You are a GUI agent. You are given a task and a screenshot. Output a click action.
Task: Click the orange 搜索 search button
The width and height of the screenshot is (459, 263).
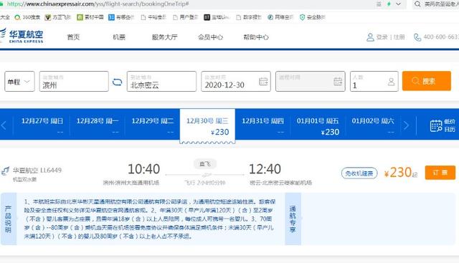point(427,81)
